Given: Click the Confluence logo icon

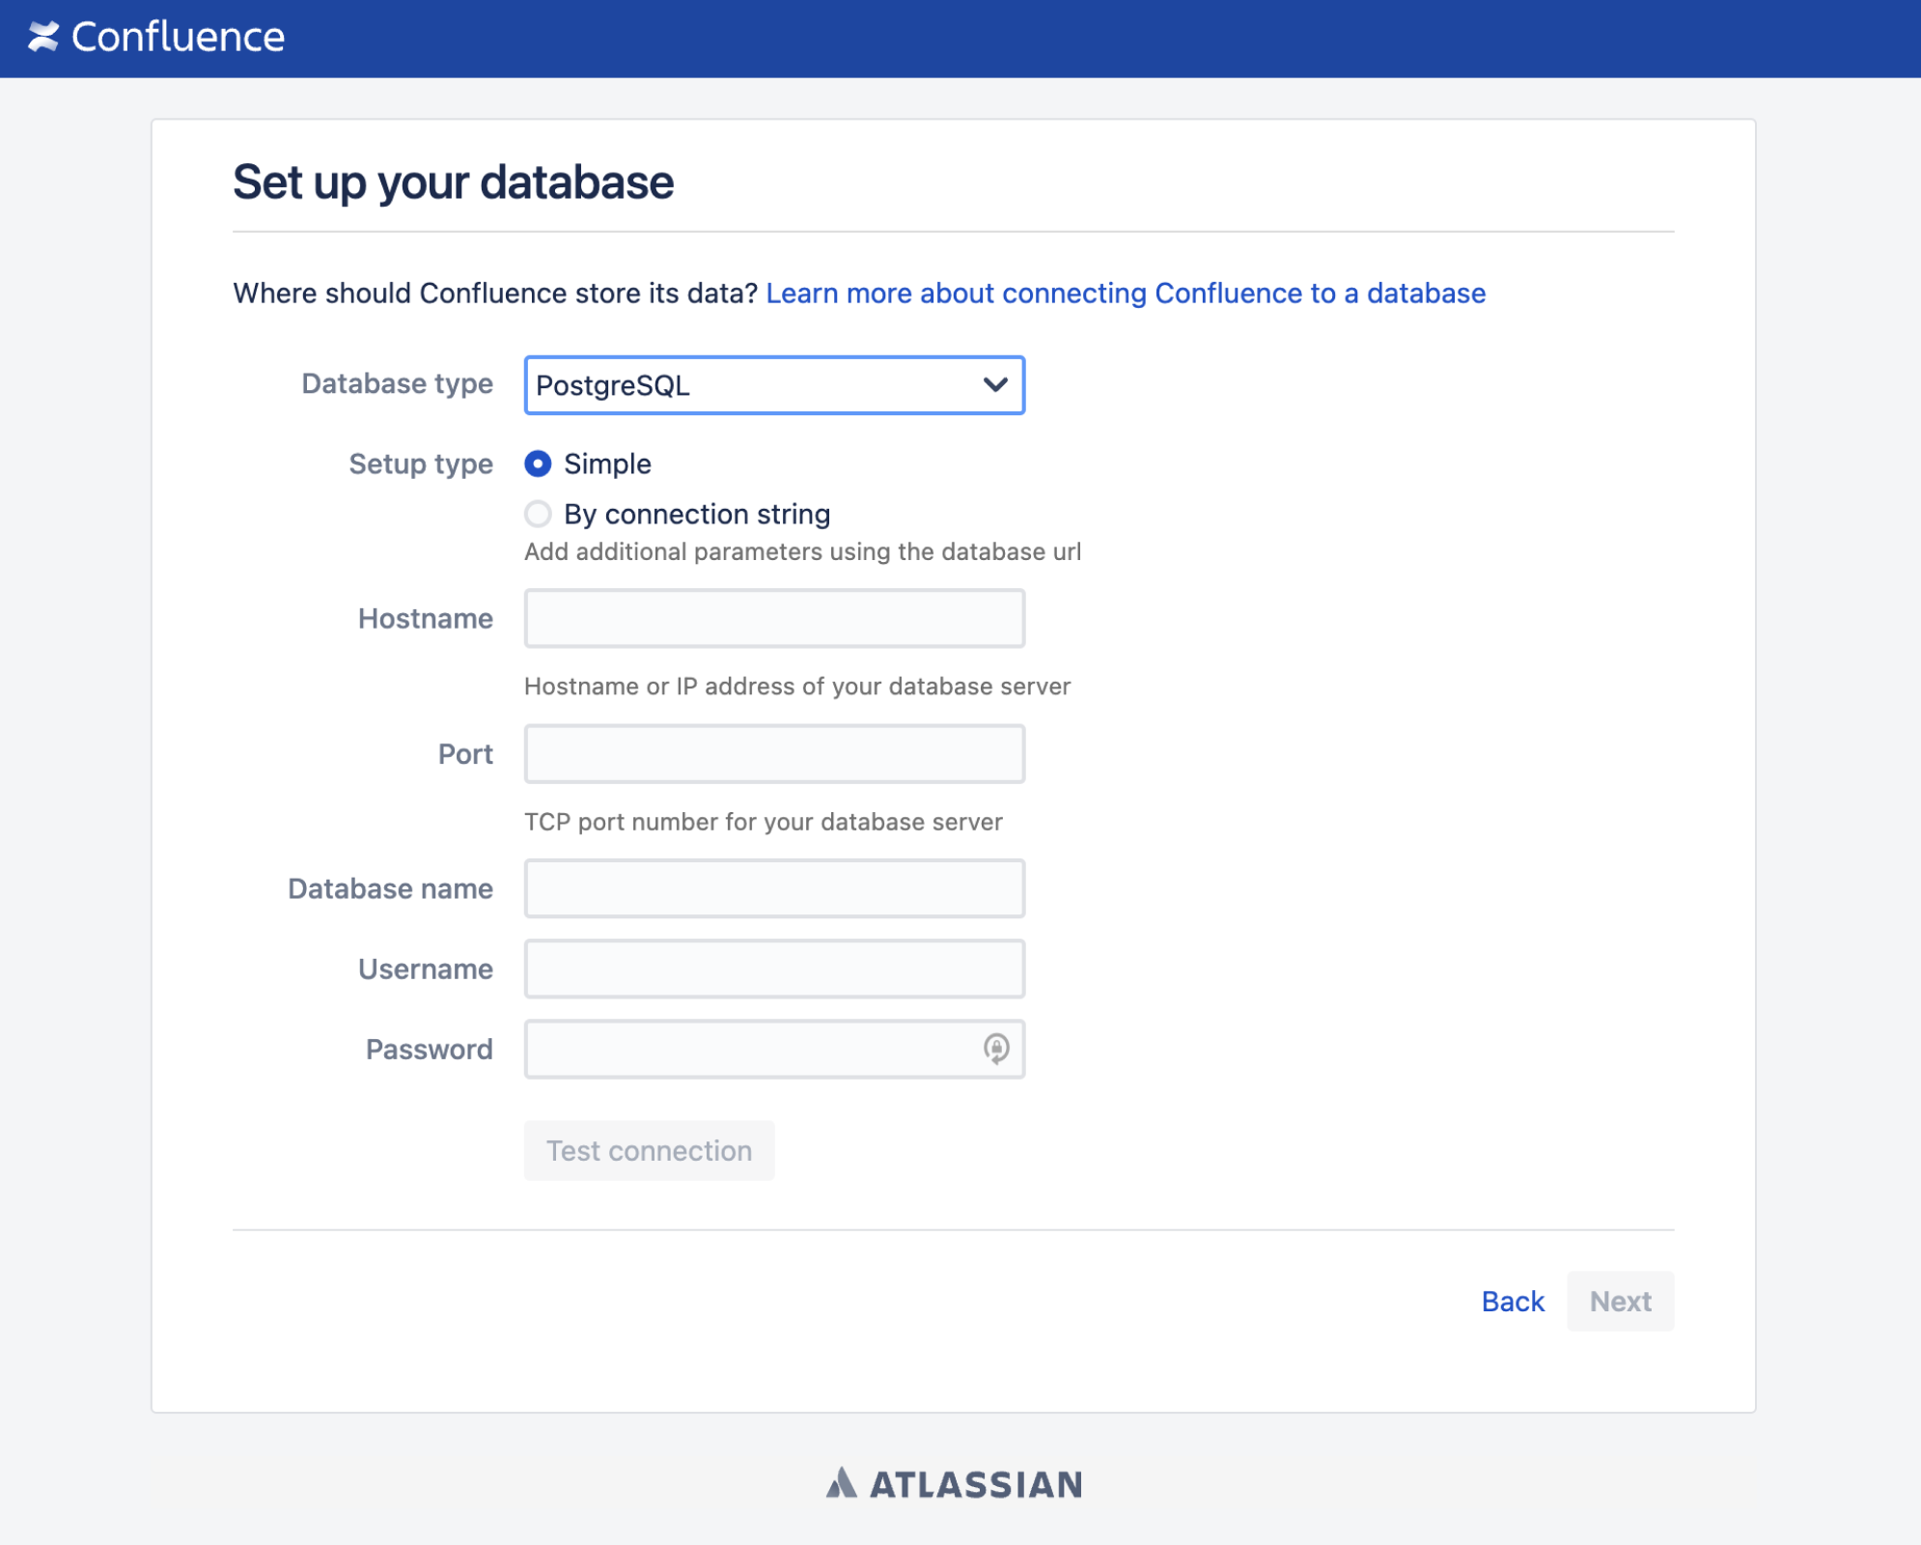Looking at the screenshot, I should point(42,37).
